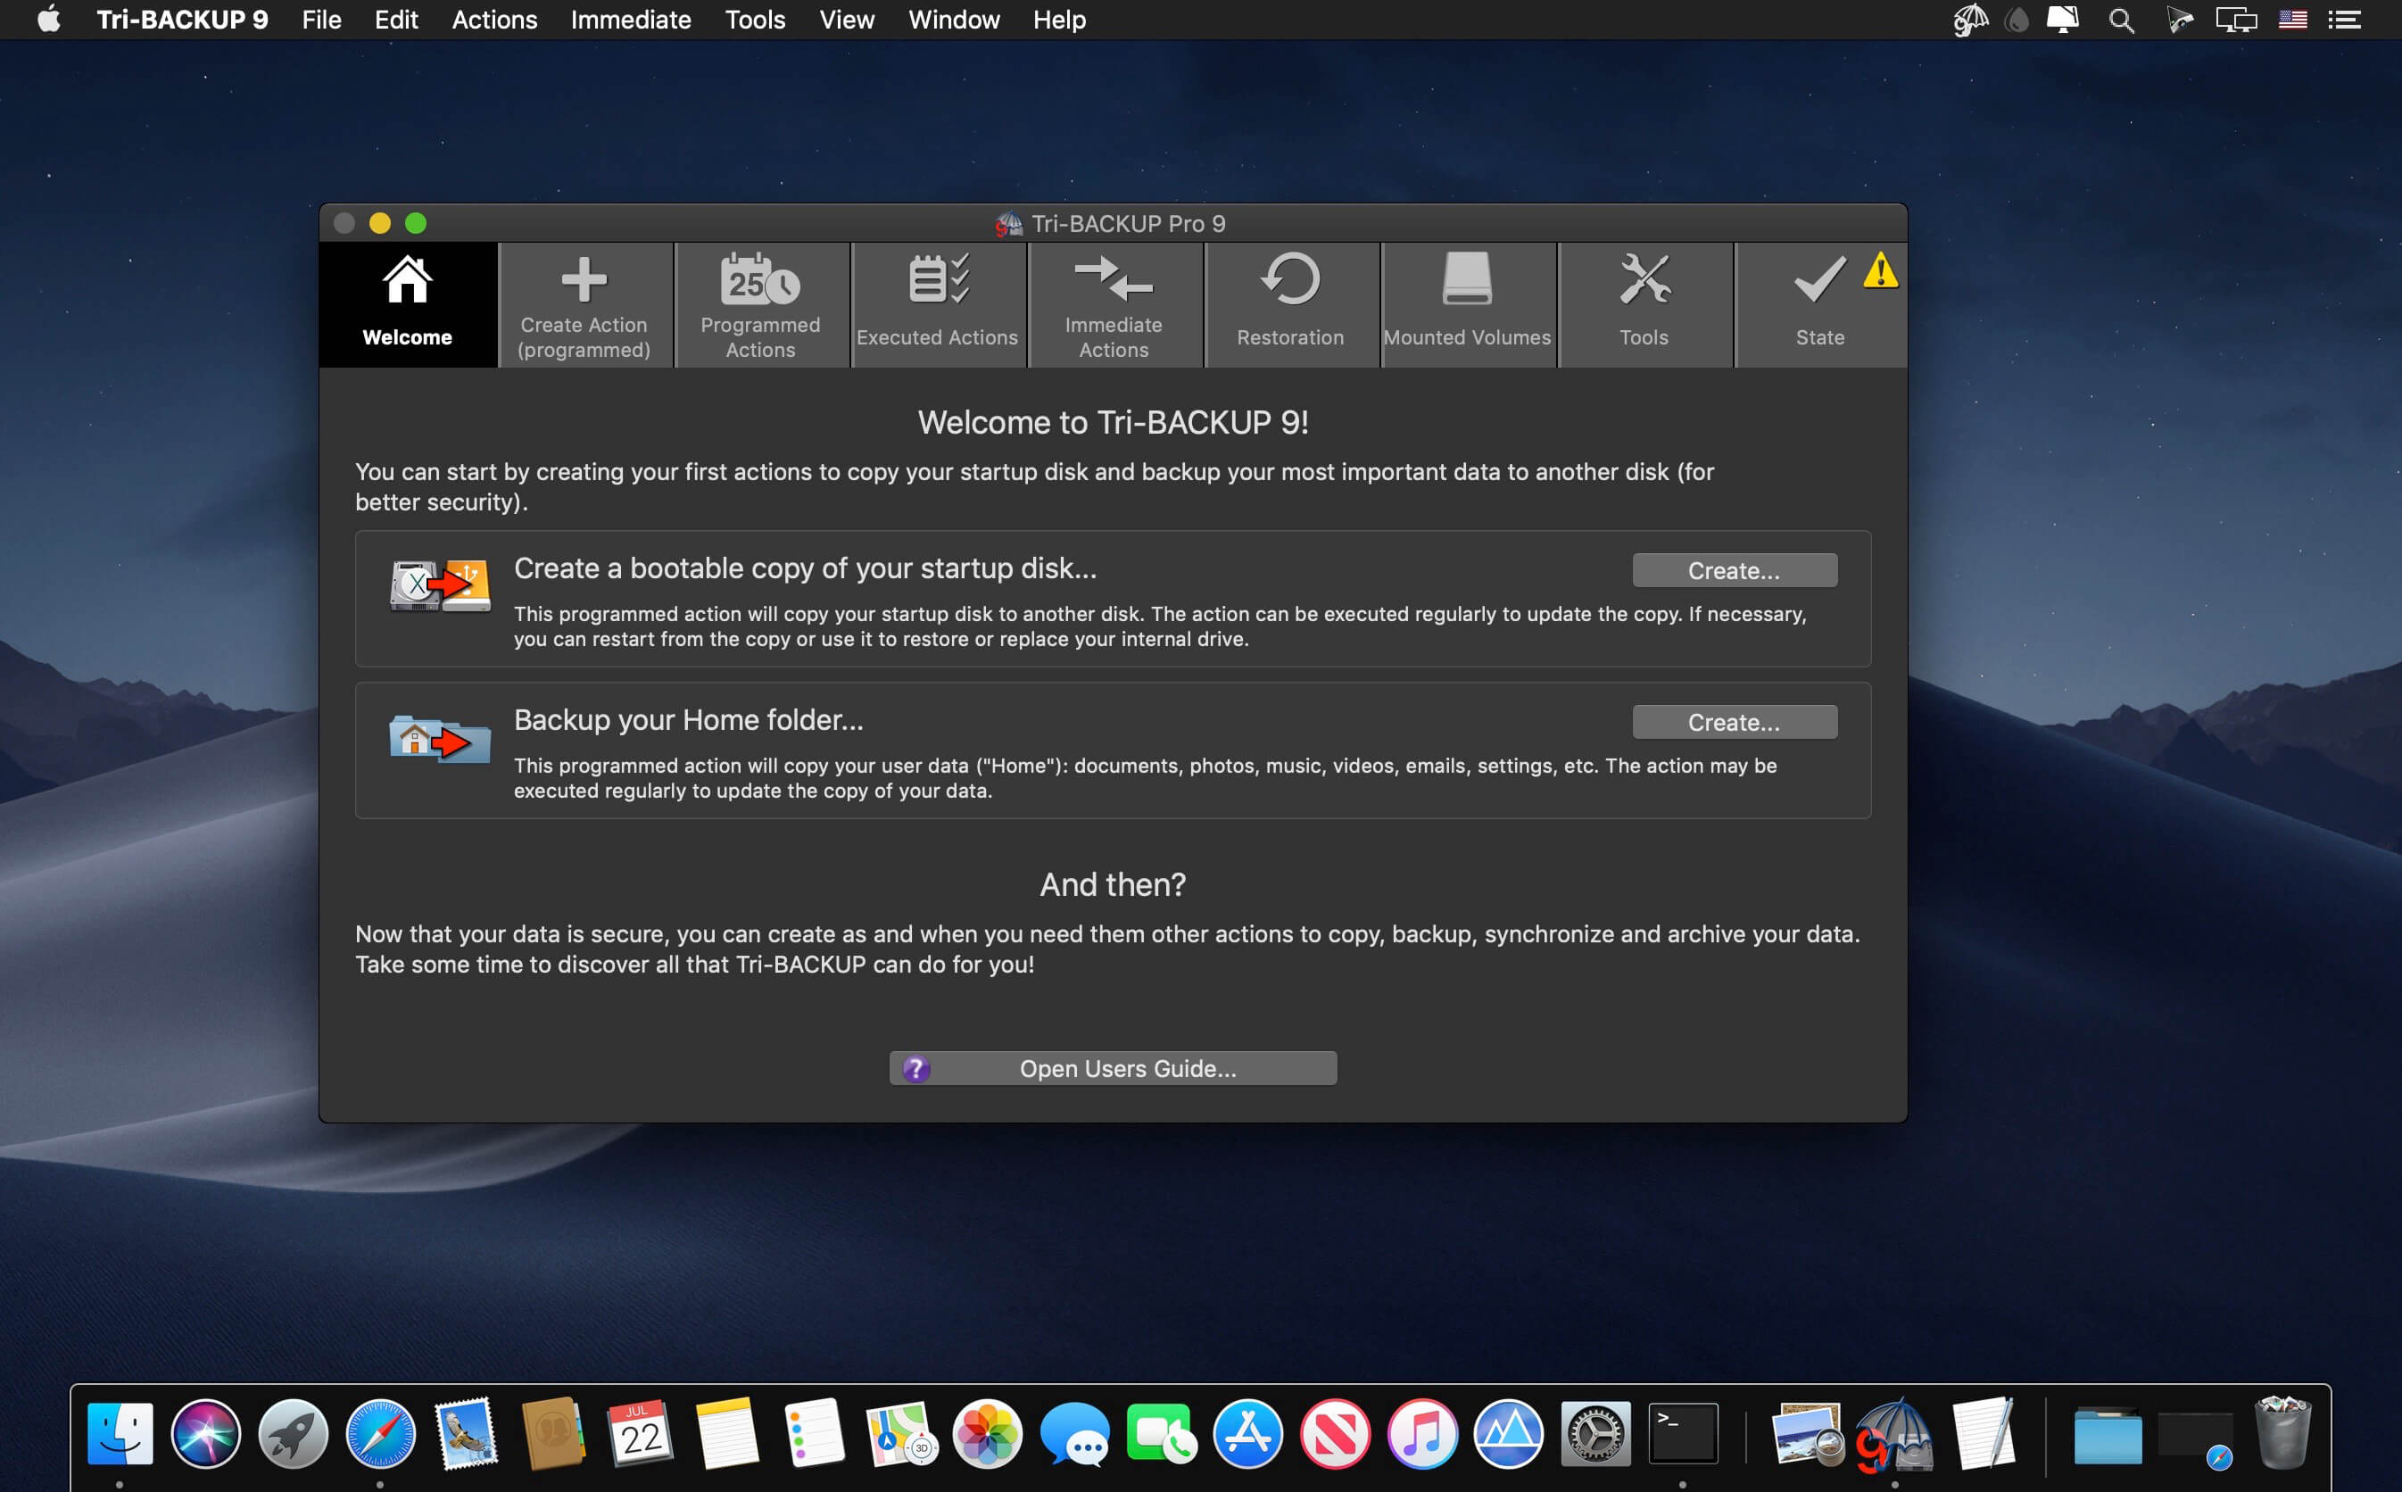Screen dimensions: 2402x1492
Task: Expand the Immediate menu options
Action: click(x=629, y=19)
